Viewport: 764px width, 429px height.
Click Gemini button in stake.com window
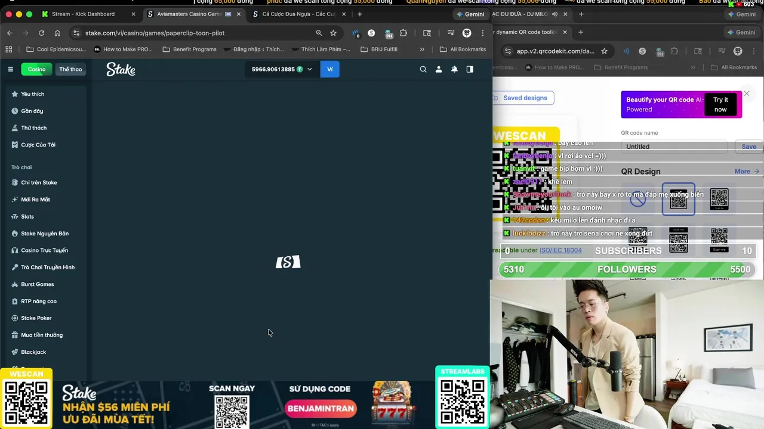[470, 14]
